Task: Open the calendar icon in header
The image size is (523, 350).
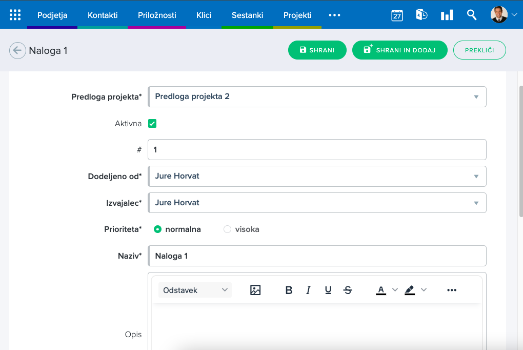Action: (397, 15)
